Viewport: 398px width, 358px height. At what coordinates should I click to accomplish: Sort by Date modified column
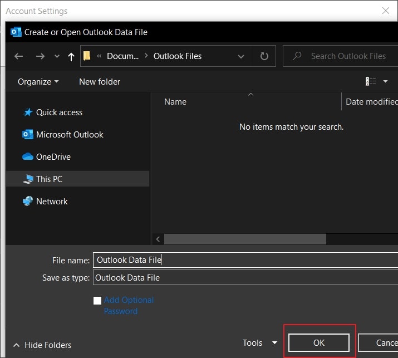tap(371, 102)
